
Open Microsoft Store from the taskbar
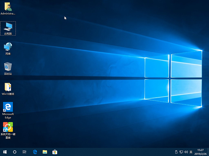pyautogui.click(x=55, y=152)
